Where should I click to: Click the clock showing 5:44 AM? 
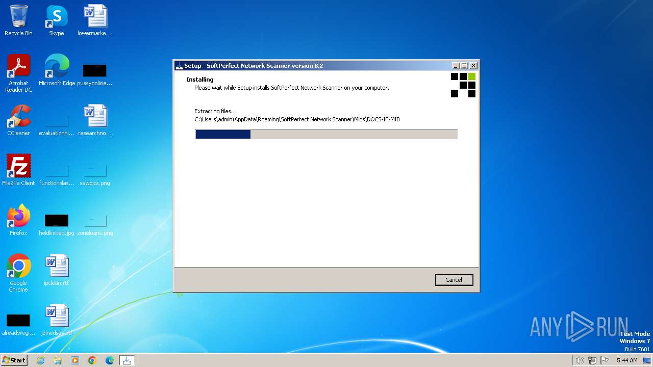coord(627,360)
